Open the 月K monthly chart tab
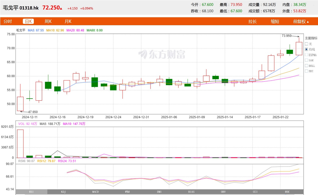The image size is (318, 195). tap(68, 22)
